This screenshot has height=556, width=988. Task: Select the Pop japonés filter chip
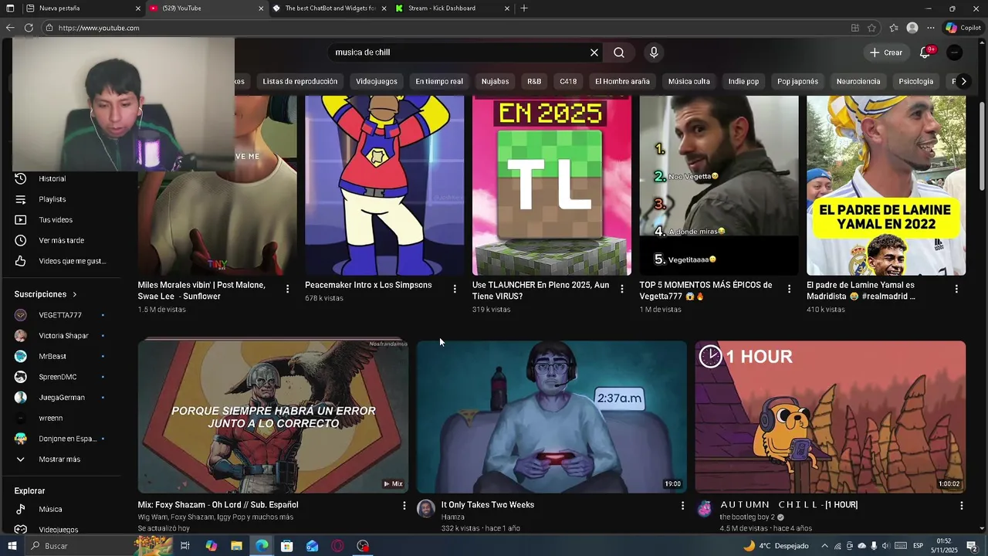coord(797,81)
